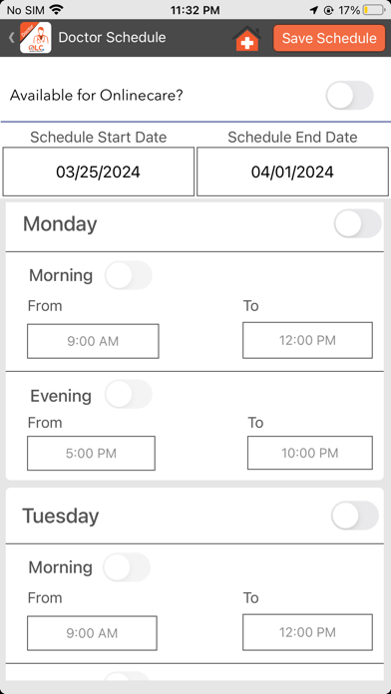The width and height of the screenshot is (391, 694).
Task: Open Schedule Start Date picker
Action: coord(99,172)
